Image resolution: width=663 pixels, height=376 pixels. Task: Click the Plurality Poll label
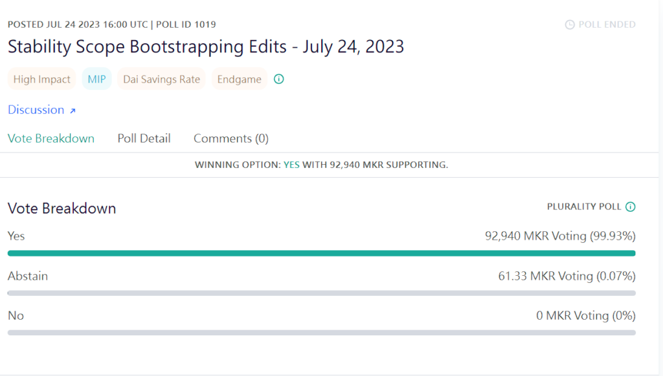pyautogui.click(x=584, y=207)
